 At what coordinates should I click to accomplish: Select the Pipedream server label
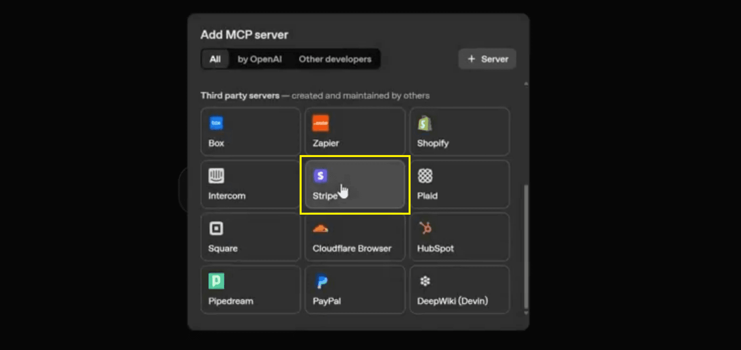[x=231, y=301]
